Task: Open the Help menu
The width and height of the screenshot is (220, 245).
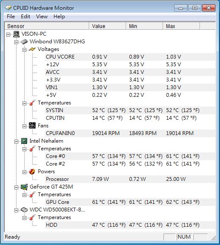Action: (x=59, y=17)
